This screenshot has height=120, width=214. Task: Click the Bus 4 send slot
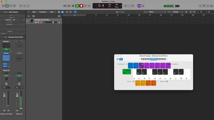coord(5,64)
